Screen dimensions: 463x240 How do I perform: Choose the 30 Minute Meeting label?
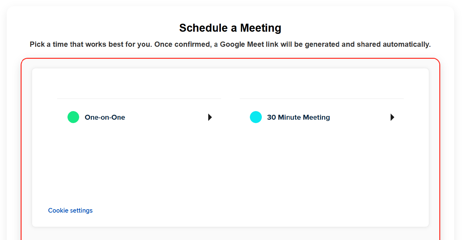tap(298, 117)
